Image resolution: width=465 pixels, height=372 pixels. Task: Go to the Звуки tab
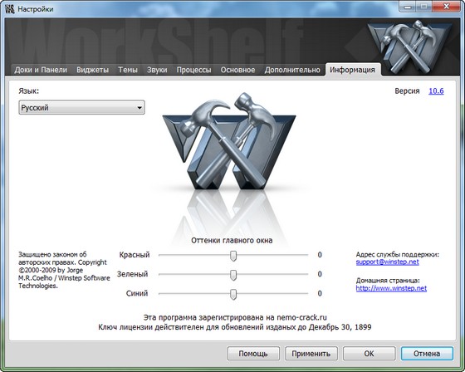point(157,70)
